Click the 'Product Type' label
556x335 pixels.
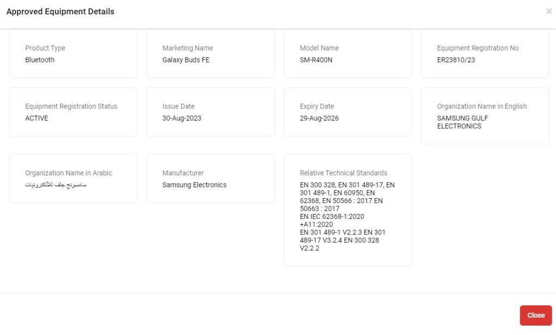point(45,48)
